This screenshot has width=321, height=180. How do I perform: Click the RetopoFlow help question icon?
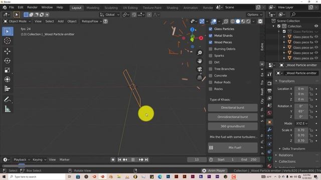(105, 21)
